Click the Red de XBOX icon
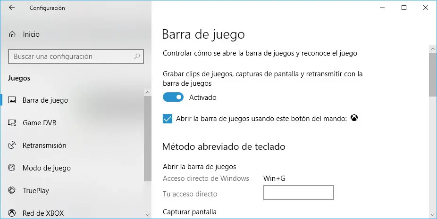This screenshot has height=219, width=437. pyautogui.click(x=13, y=213)
